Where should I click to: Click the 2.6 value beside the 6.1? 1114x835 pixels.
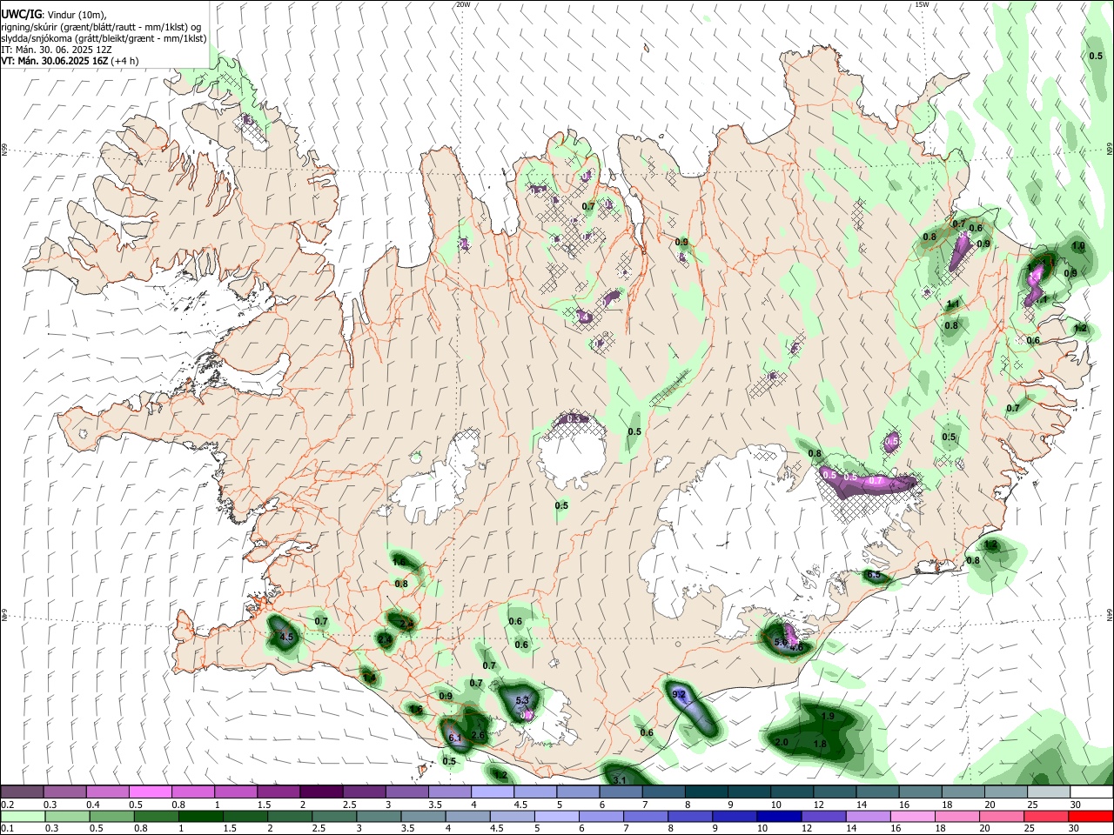coord(478,735)
